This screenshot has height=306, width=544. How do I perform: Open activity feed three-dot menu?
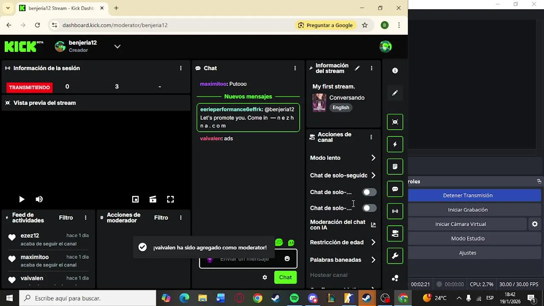tap(85, 218)
